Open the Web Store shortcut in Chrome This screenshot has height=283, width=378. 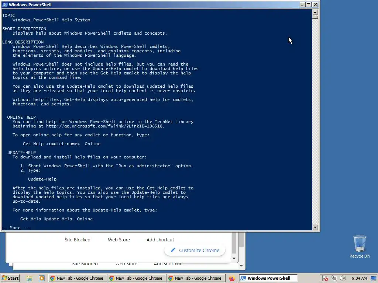coord(119,240)
